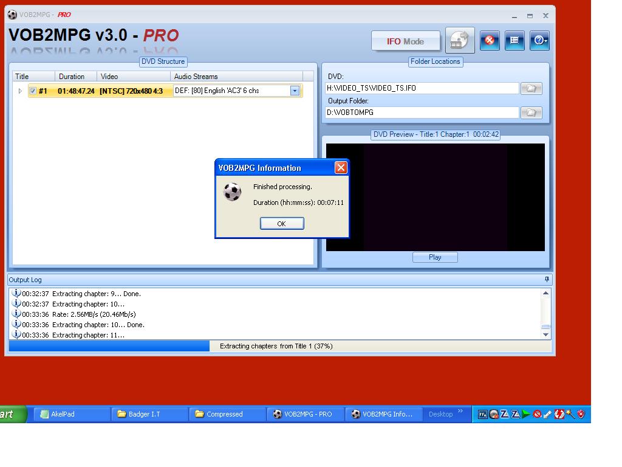The height and width of the screenshot is (467, 622).
Task: Select the [NTSC] 720x480 4:3 video cell
Action: tap(131, 91)
